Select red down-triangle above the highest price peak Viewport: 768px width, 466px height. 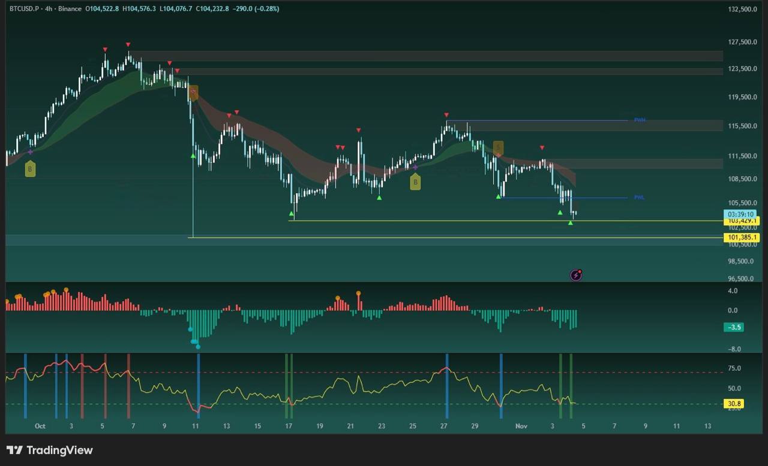pos(128,45)
